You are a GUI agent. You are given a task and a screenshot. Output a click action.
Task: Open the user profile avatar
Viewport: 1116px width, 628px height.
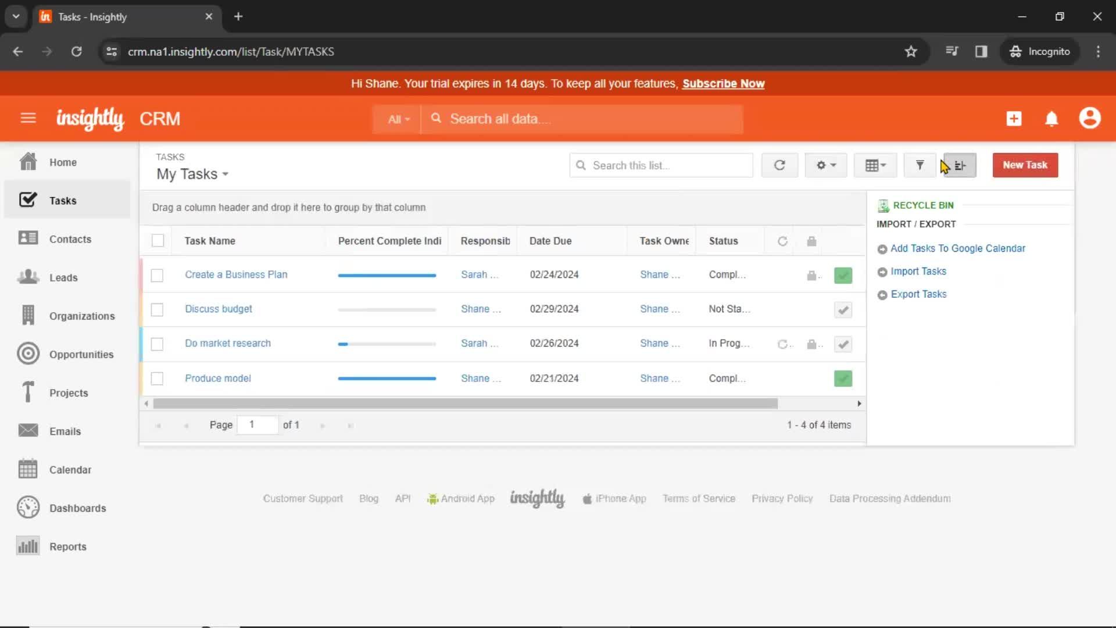point(1090,118)
